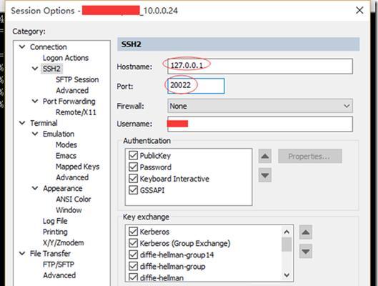This screenshot has height=286, width=378.
Task: Collapse the Port Forwarding node
Action: (x=35, y=101)
